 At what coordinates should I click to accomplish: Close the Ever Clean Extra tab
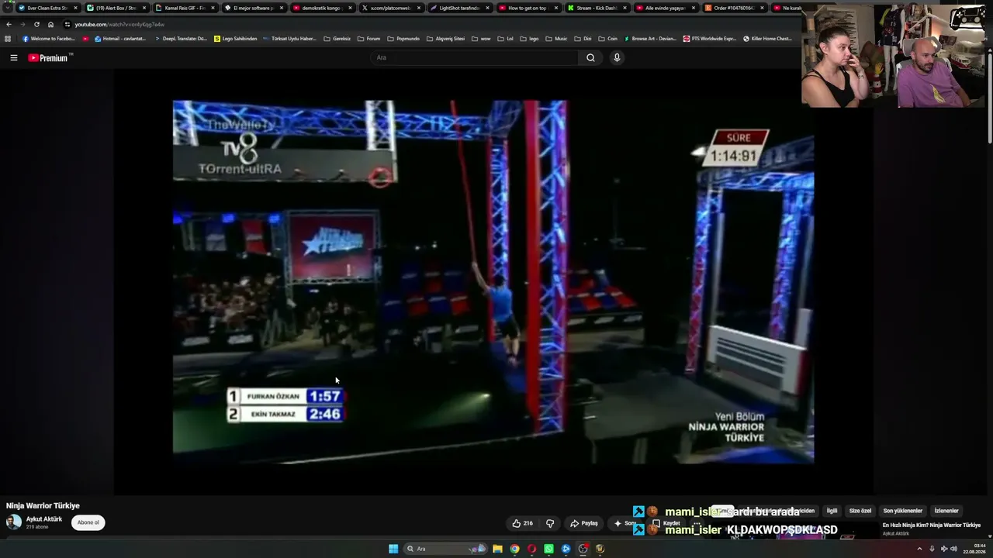coord(75,8)
